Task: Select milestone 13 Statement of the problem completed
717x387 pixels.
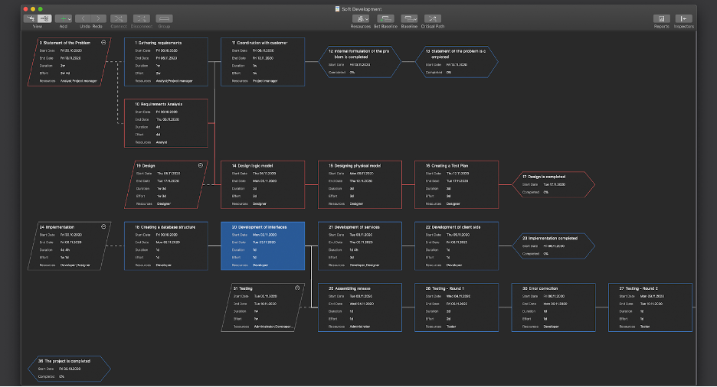Action: coord(457,62)
